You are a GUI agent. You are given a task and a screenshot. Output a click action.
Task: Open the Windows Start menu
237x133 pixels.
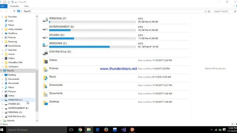2,130
